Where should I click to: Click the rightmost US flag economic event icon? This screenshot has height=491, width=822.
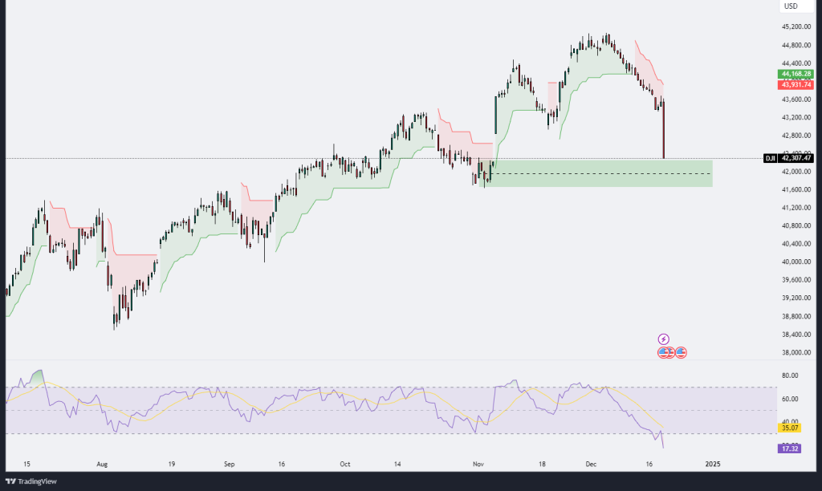click(681, 352)
